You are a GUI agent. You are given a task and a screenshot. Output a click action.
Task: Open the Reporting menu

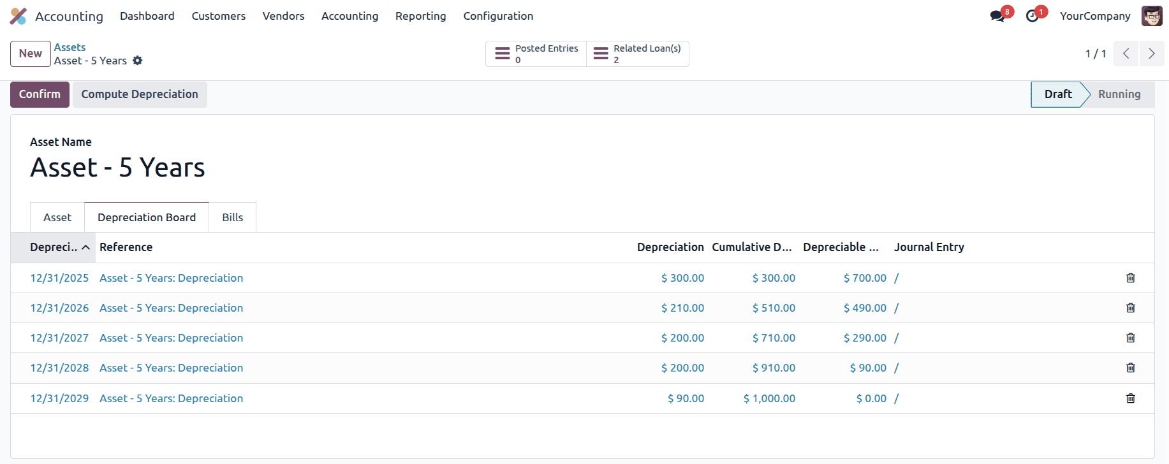[421, 16]
